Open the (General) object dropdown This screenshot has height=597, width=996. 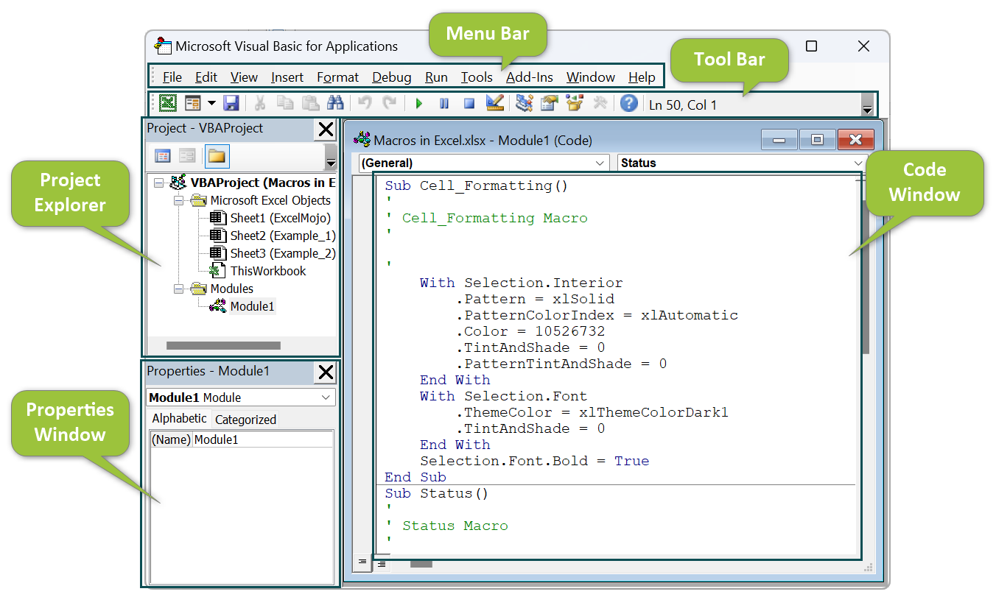(484, 163)
